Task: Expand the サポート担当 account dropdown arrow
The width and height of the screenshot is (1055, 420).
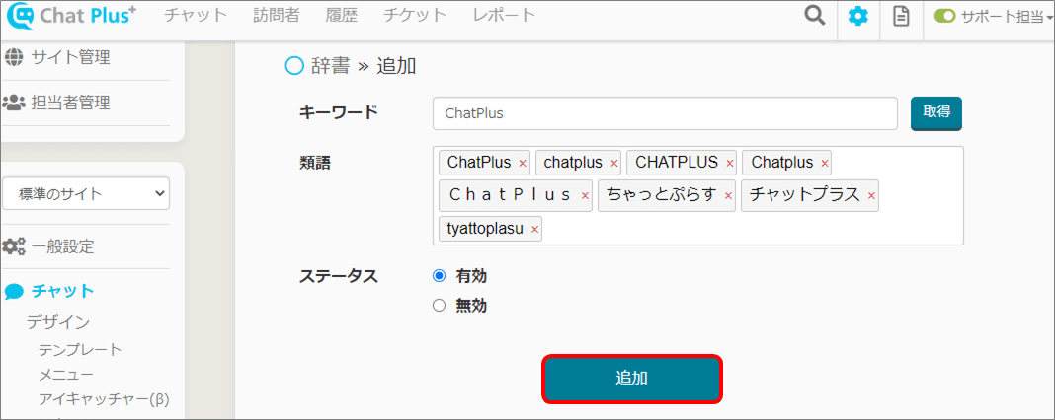Action: tap(1050, 18)
